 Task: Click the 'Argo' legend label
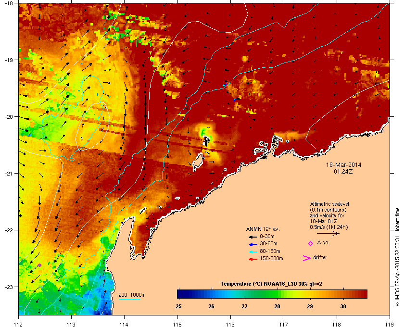[x=323, y=243]
